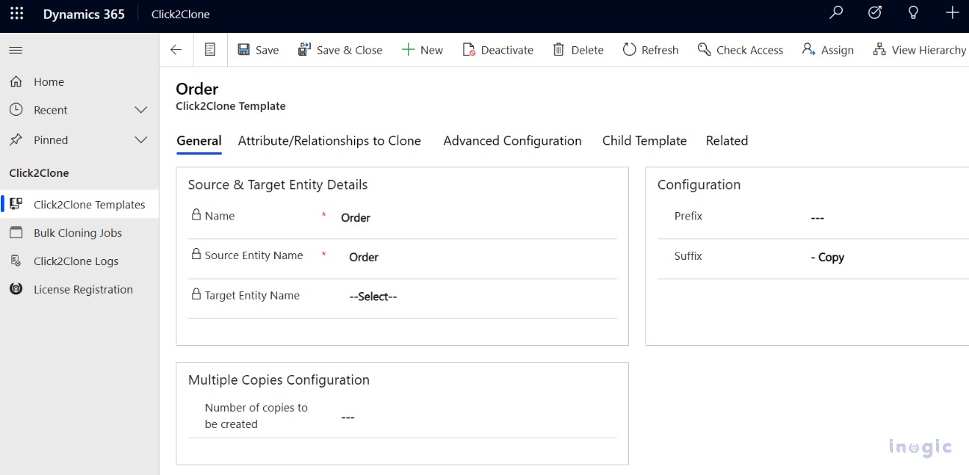Screen dimensions: 969x475
Task: Go back using the arrow icon
Action: tap(176, 50)
